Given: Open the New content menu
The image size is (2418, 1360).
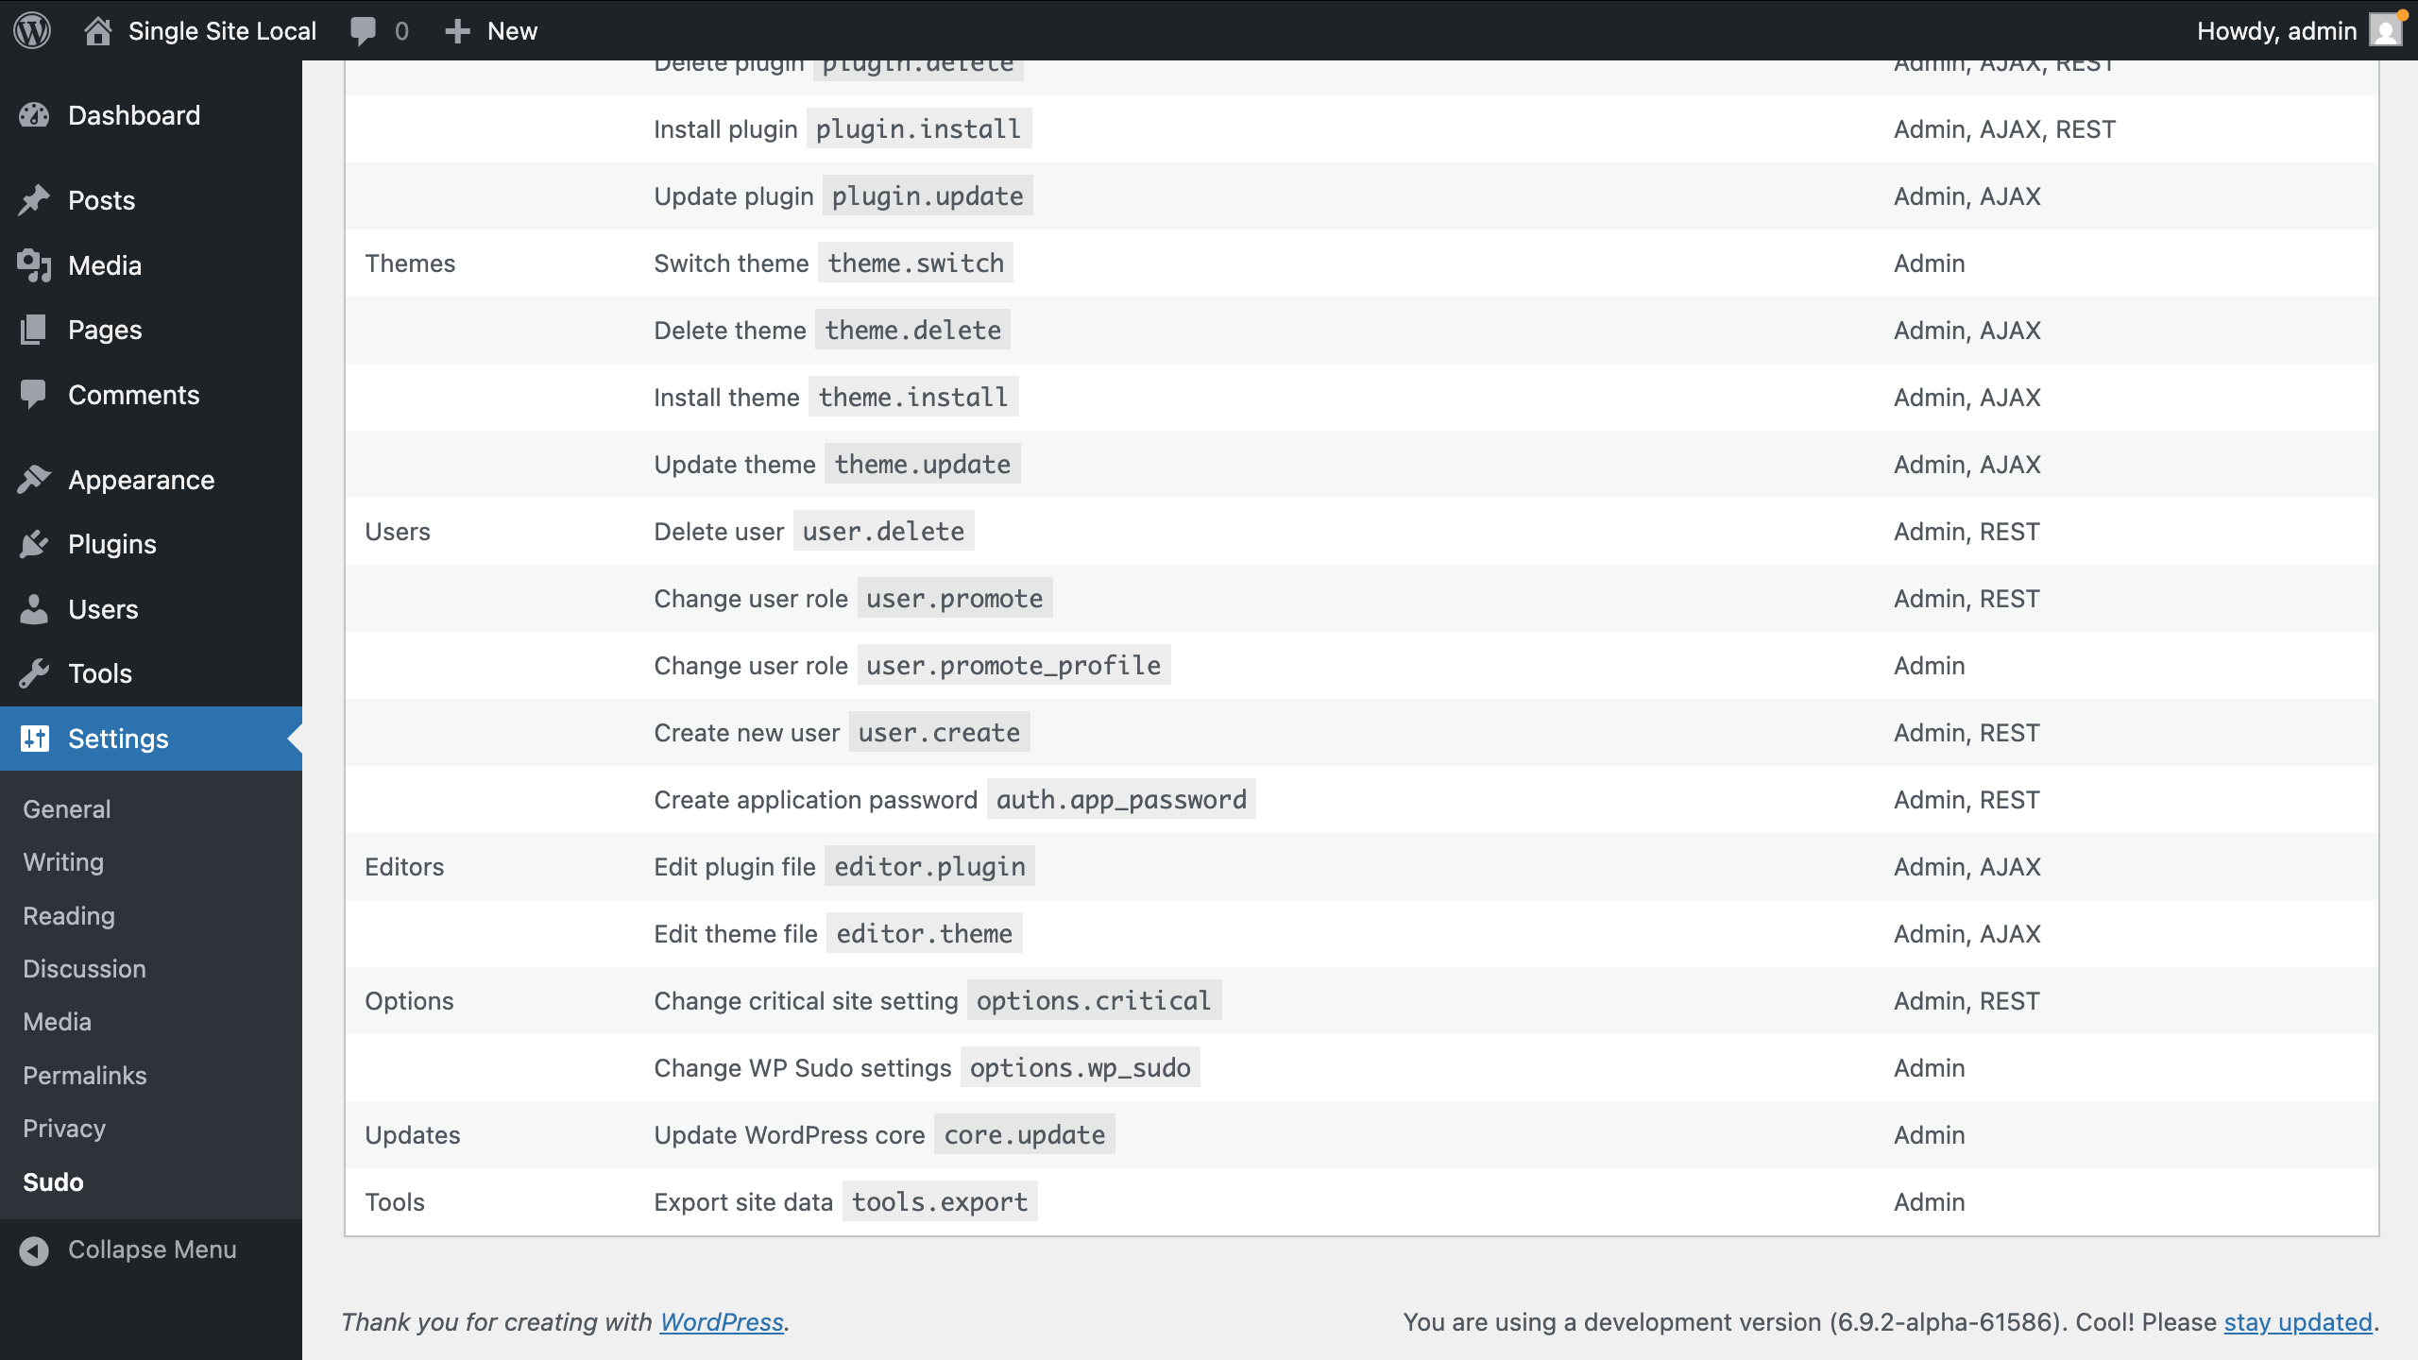Looking at the screenshot, I should [512, 31].
